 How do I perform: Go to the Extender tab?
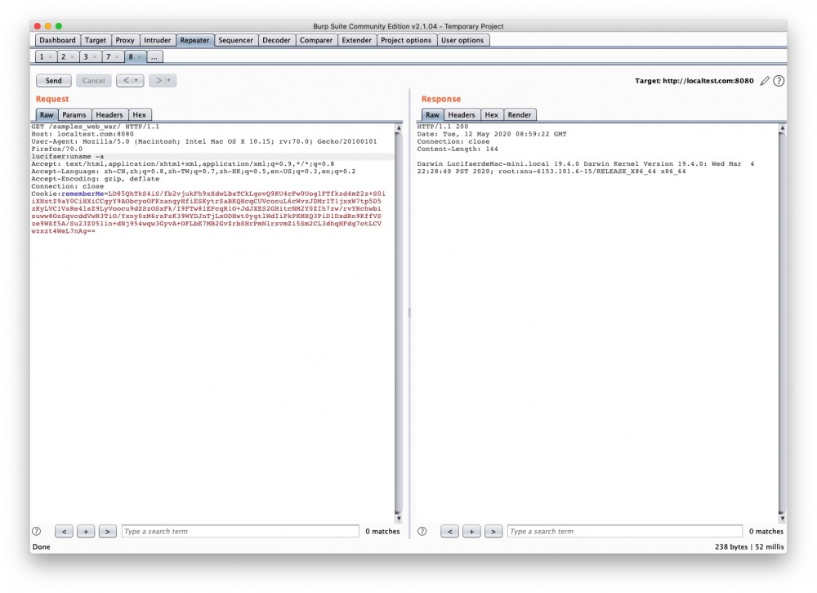(356, 40)
